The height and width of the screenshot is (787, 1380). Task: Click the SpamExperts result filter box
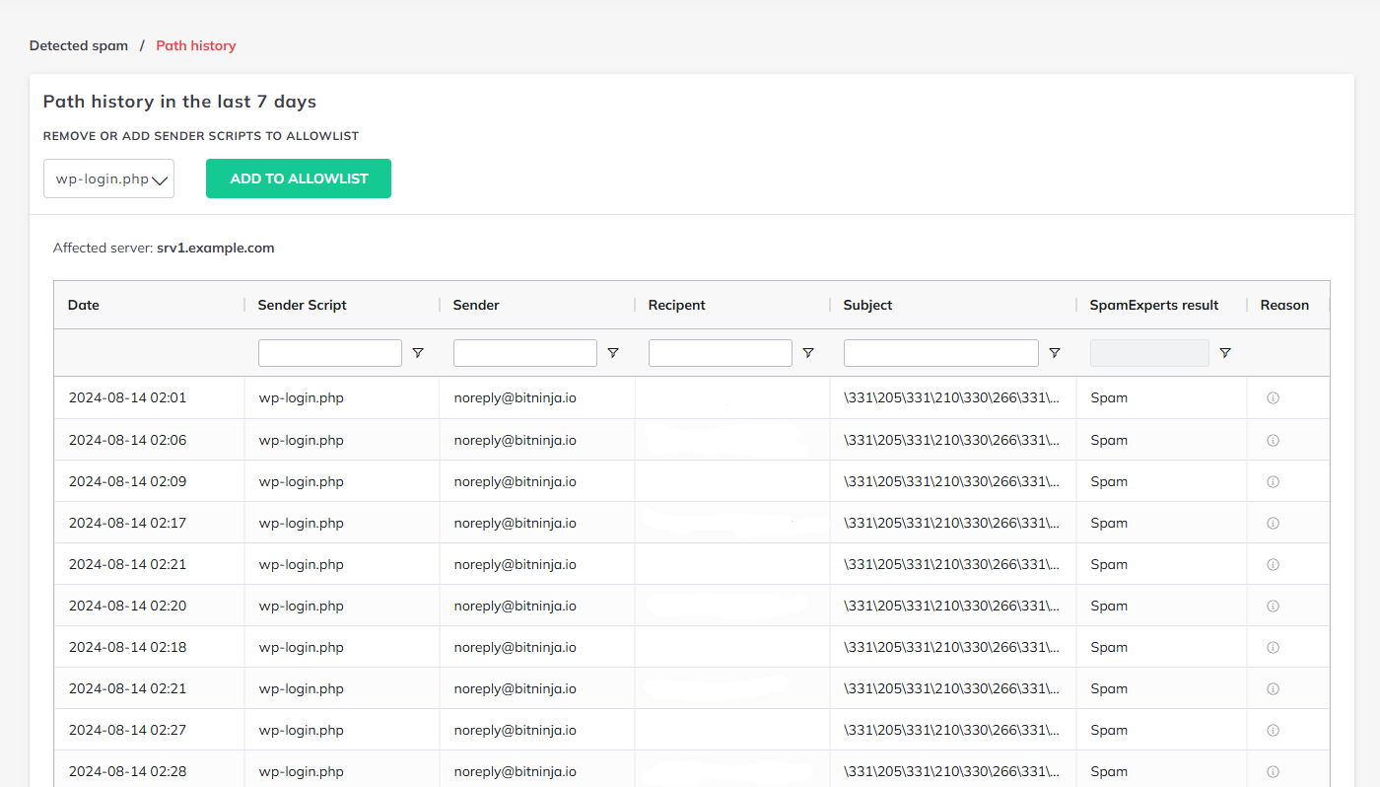coord(1149,353)
